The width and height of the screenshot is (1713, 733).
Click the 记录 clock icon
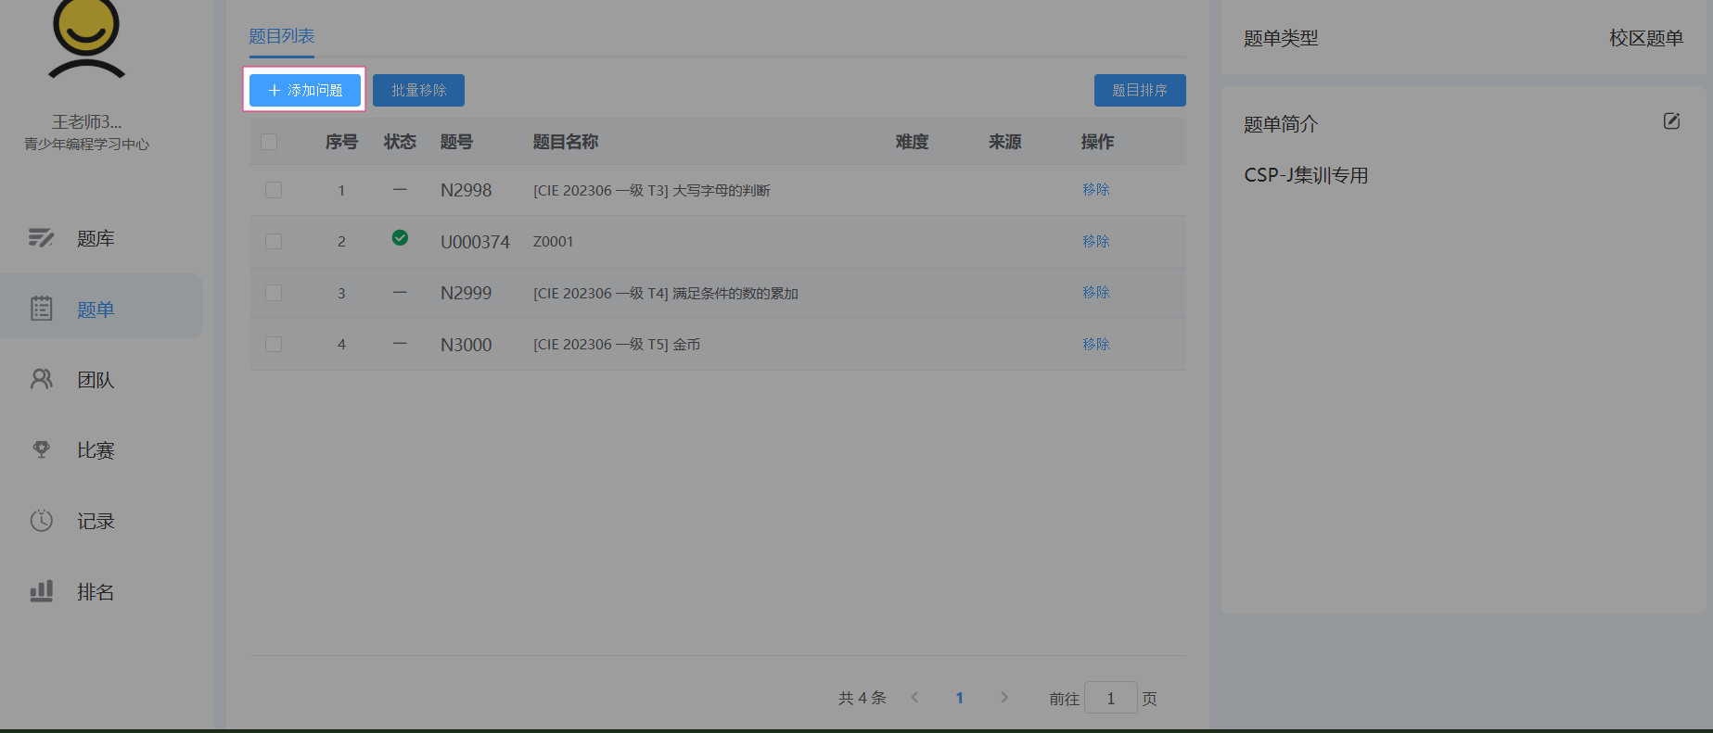point(42,521)
